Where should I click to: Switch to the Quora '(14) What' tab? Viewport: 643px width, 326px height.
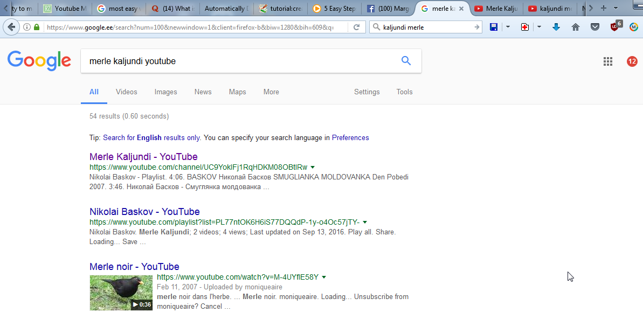tap(172, 9)
